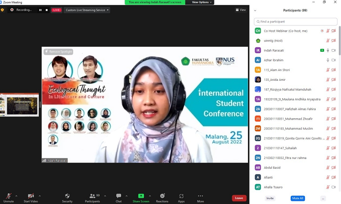The width and height of the screenshot is (341, 204).
Task: Click the Find a participant search field
Action: pos(295,21)
